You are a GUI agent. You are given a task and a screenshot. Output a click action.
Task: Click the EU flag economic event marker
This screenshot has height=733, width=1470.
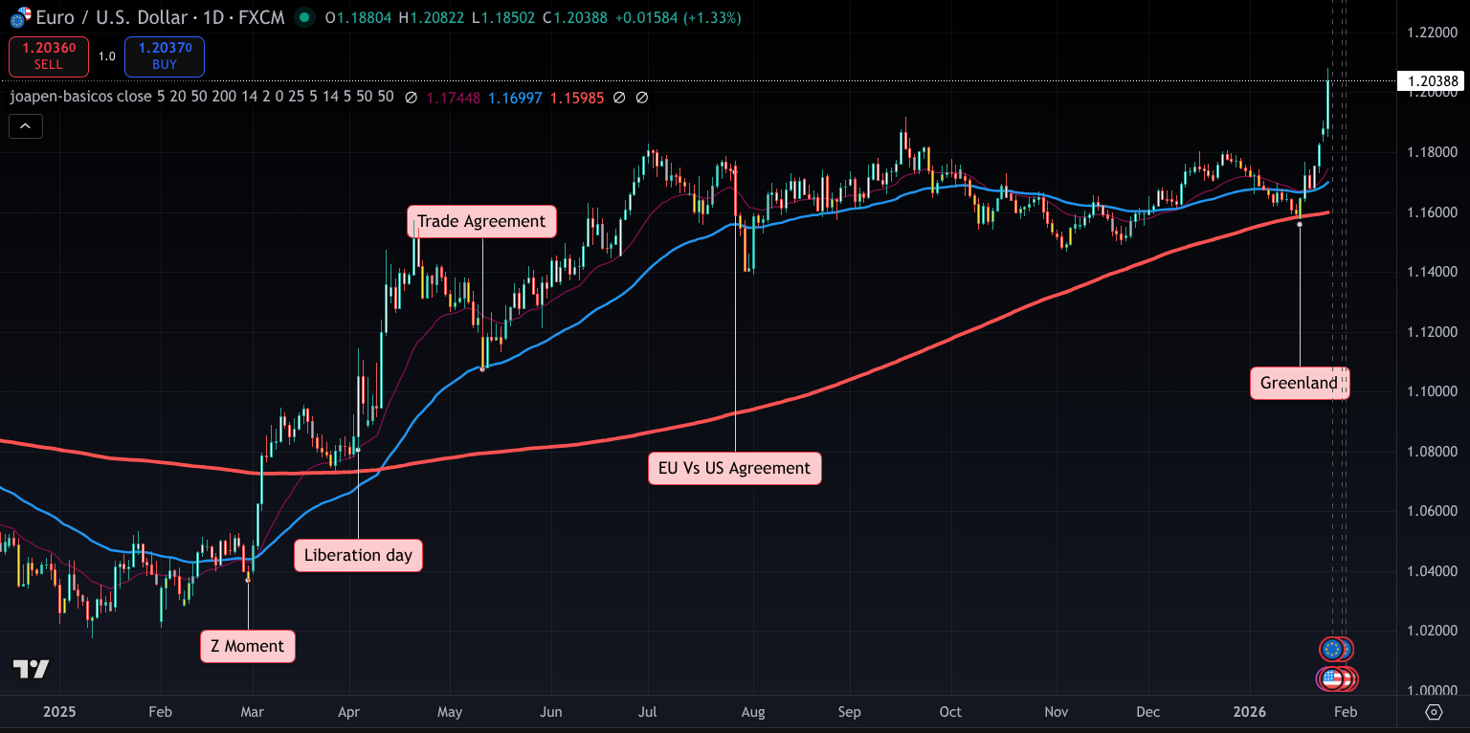pyautogui.click(x=1331, y=650)
